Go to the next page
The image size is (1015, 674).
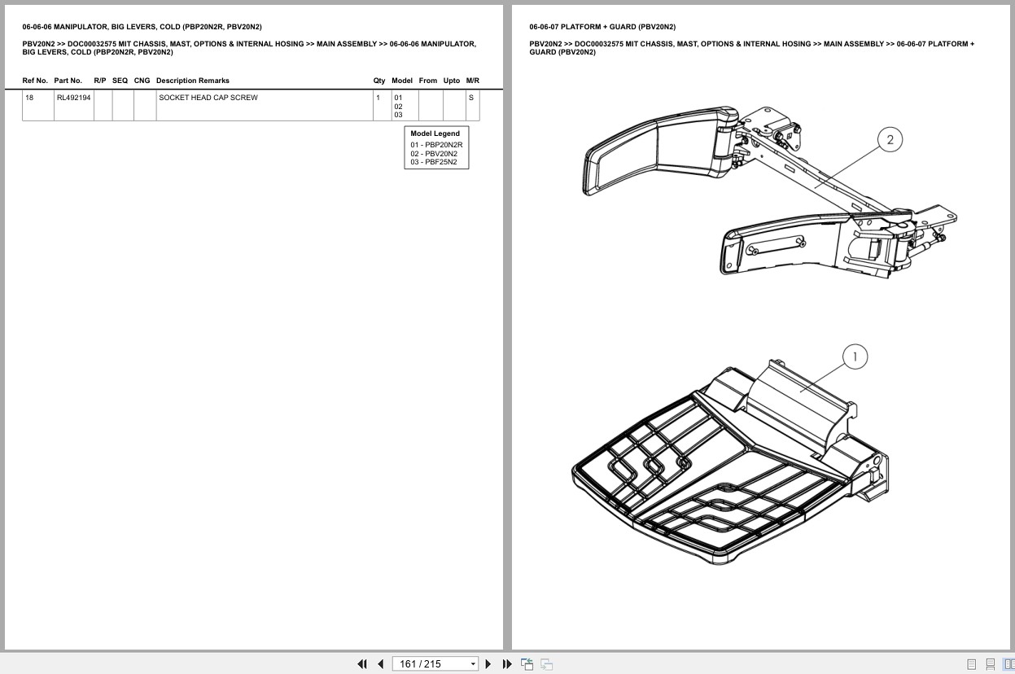coord(488,664)
